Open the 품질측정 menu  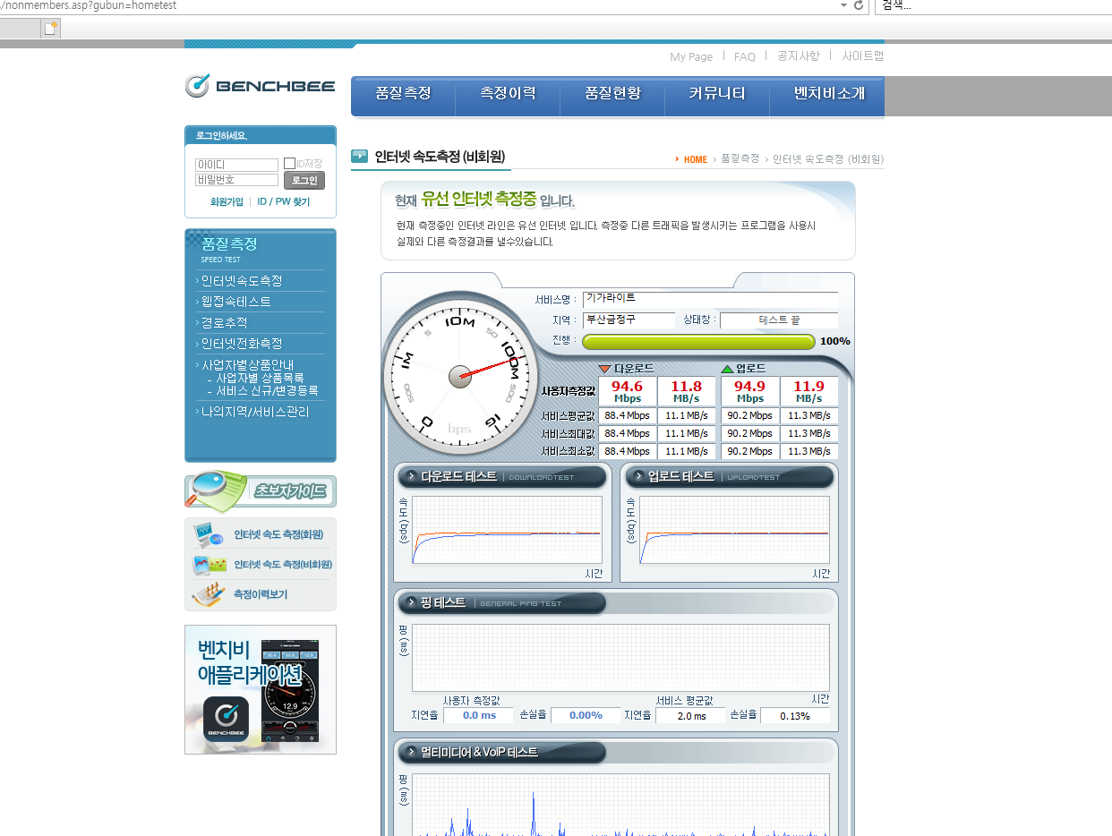click(x=403, y=94)
